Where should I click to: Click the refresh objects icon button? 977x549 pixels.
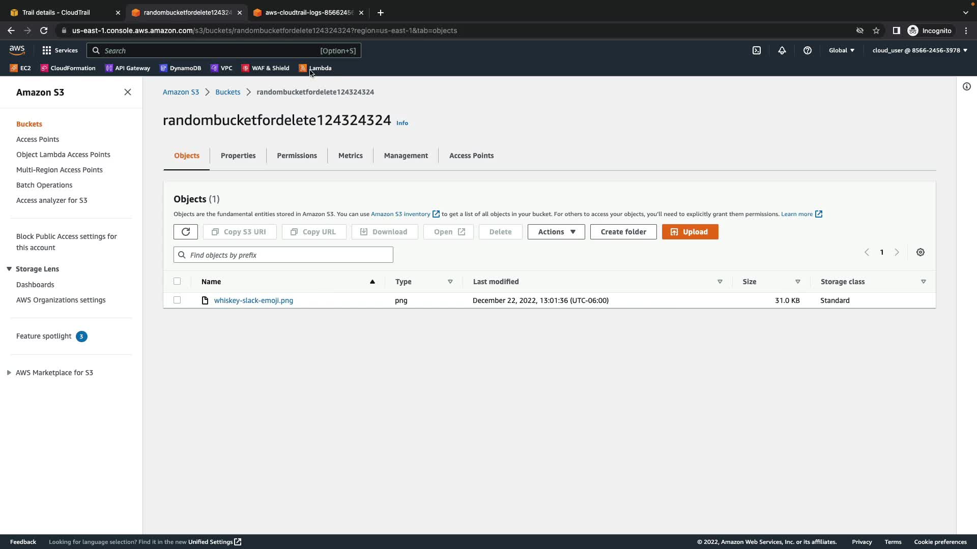185,232
